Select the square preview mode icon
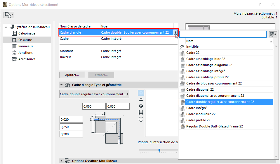 point(141,93)
